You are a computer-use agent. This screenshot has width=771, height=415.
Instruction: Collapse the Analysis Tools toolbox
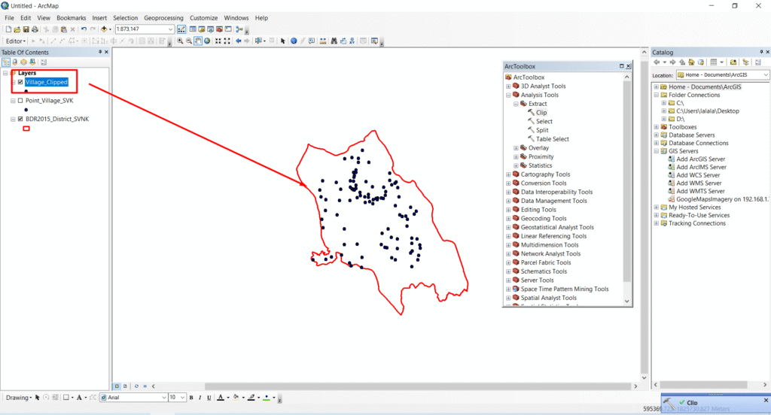pos(508,95)
